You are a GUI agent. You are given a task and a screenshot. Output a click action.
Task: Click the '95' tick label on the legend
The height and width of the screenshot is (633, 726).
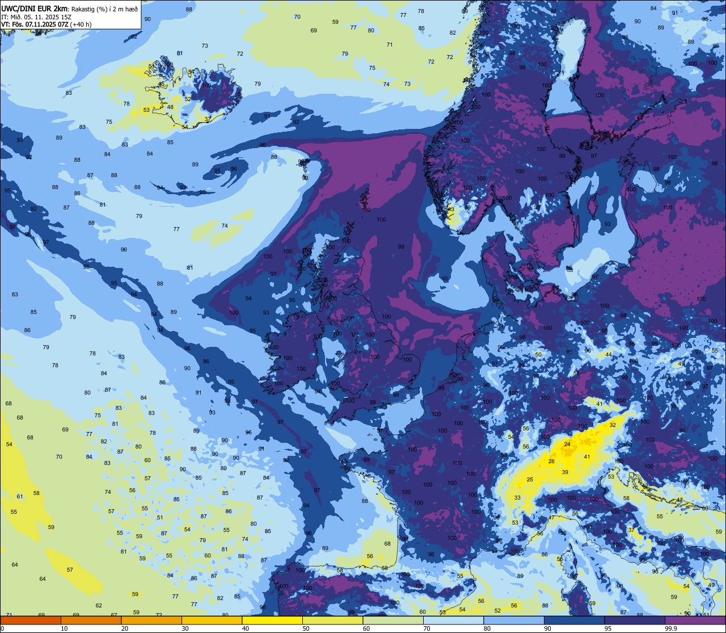pyautogui.click(x=608, y=628)
